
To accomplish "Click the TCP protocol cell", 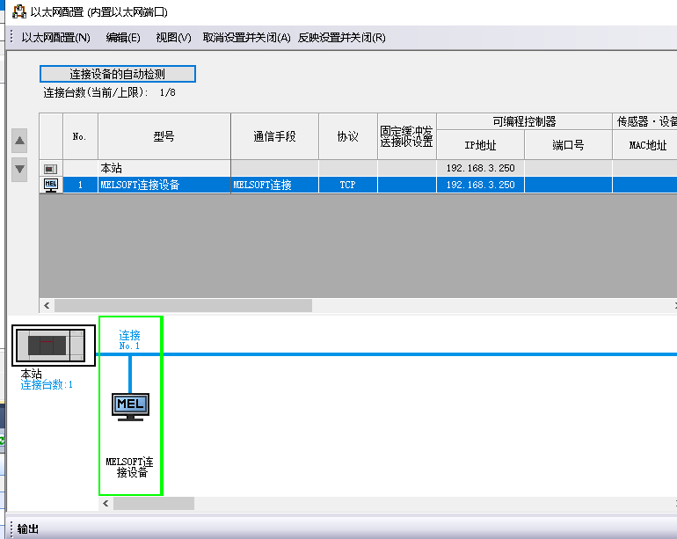I will (347, 185).
